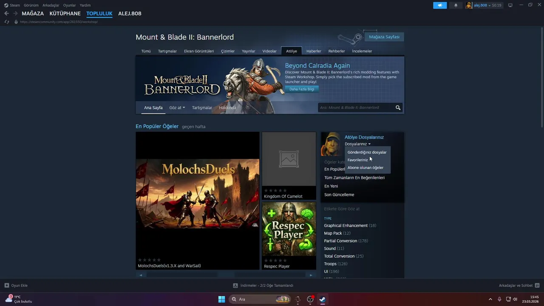Viewport: 544px width, 306px height.
Task: Open the Kingdom Of Camelot item
Action: pos(289,166)
